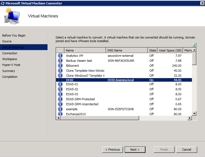Click info icon for ESXi5-SRM-Unprotected
This screenshot has height=157, width=205.
pos(60,104)
